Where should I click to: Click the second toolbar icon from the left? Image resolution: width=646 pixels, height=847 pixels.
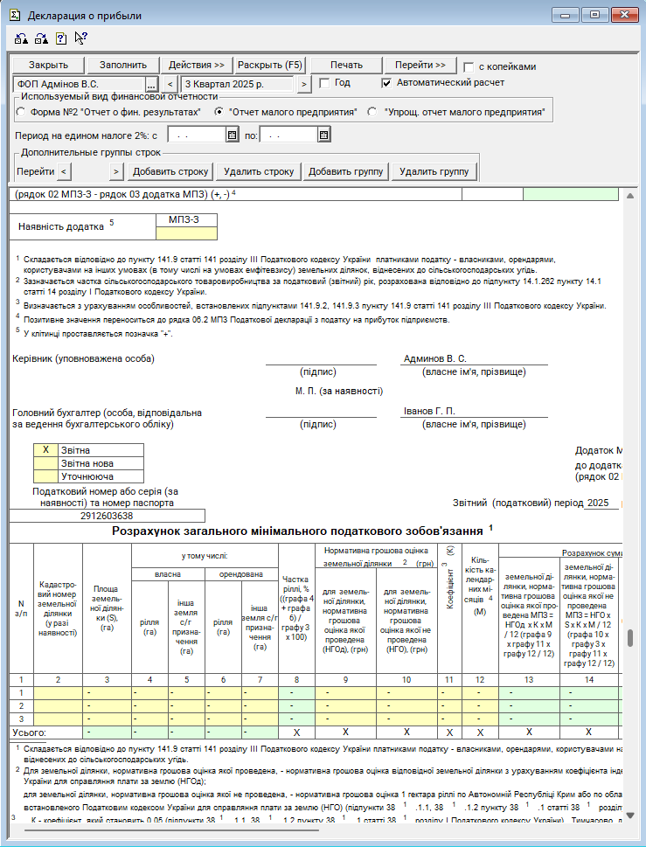tap(41, 38)
